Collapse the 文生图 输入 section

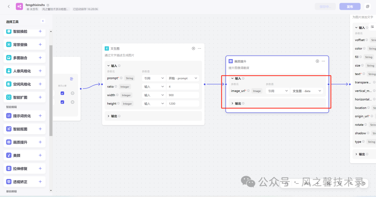click(108, 66)
